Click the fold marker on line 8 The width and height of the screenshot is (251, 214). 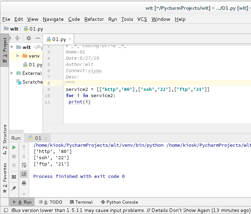coord(63,83)
